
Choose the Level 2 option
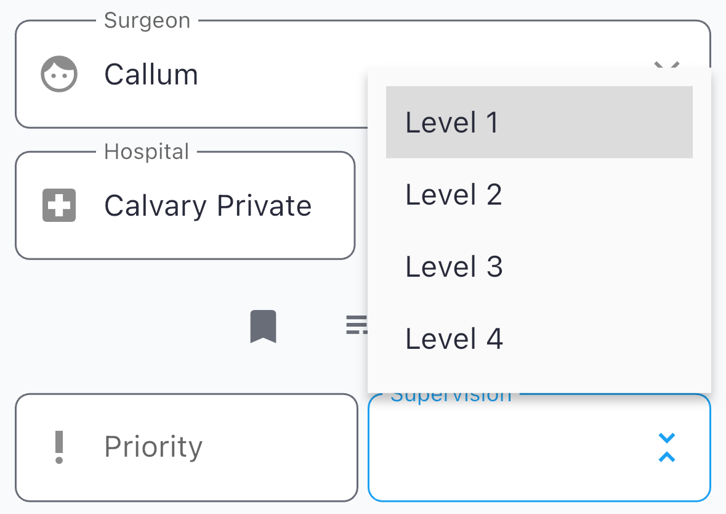point(539,194)
